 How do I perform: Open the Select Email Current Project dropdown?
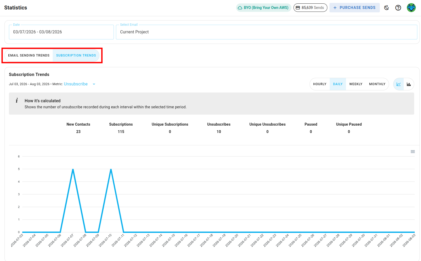(267, 32)
